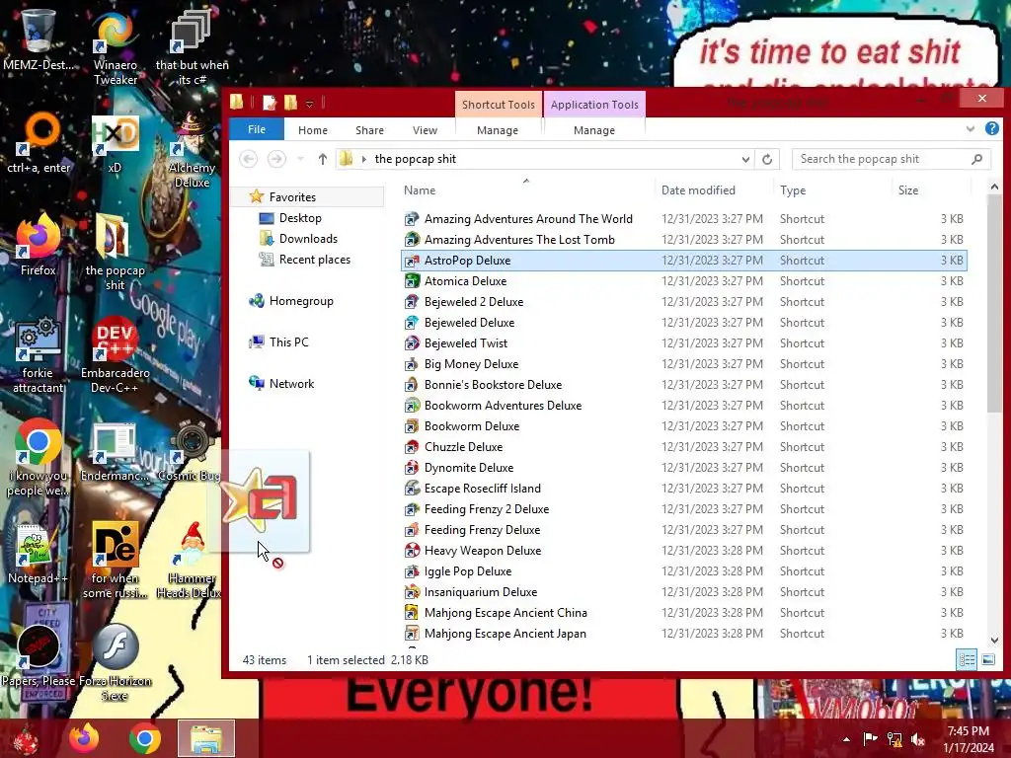Click the network tray icon
Viewport: 1011px width, 758px height.
pos(894,739)
